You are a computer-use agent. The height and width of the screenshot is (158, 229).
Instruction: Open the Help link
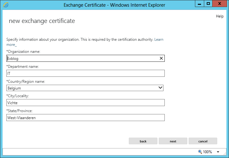pyautogui.click(x=220, y=16)
